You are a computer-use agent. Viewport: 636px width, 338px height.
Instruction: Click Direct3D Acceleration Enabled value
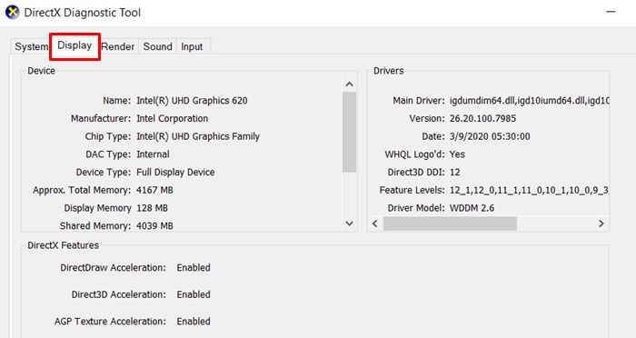194,294
